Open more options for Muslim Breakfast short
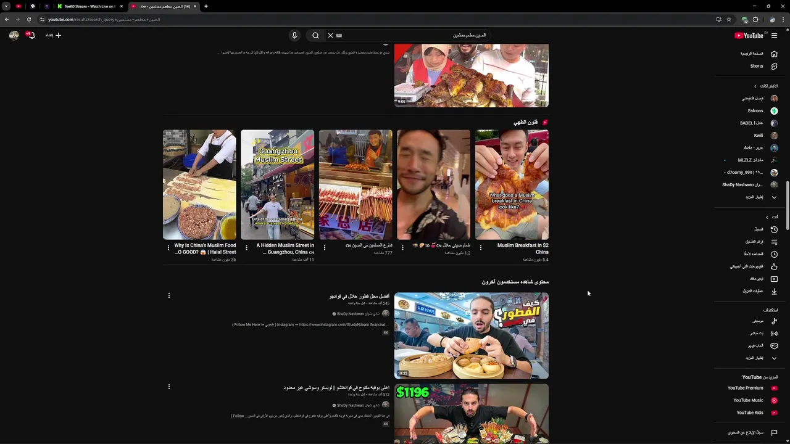790x444 pixels. point(481,248)
